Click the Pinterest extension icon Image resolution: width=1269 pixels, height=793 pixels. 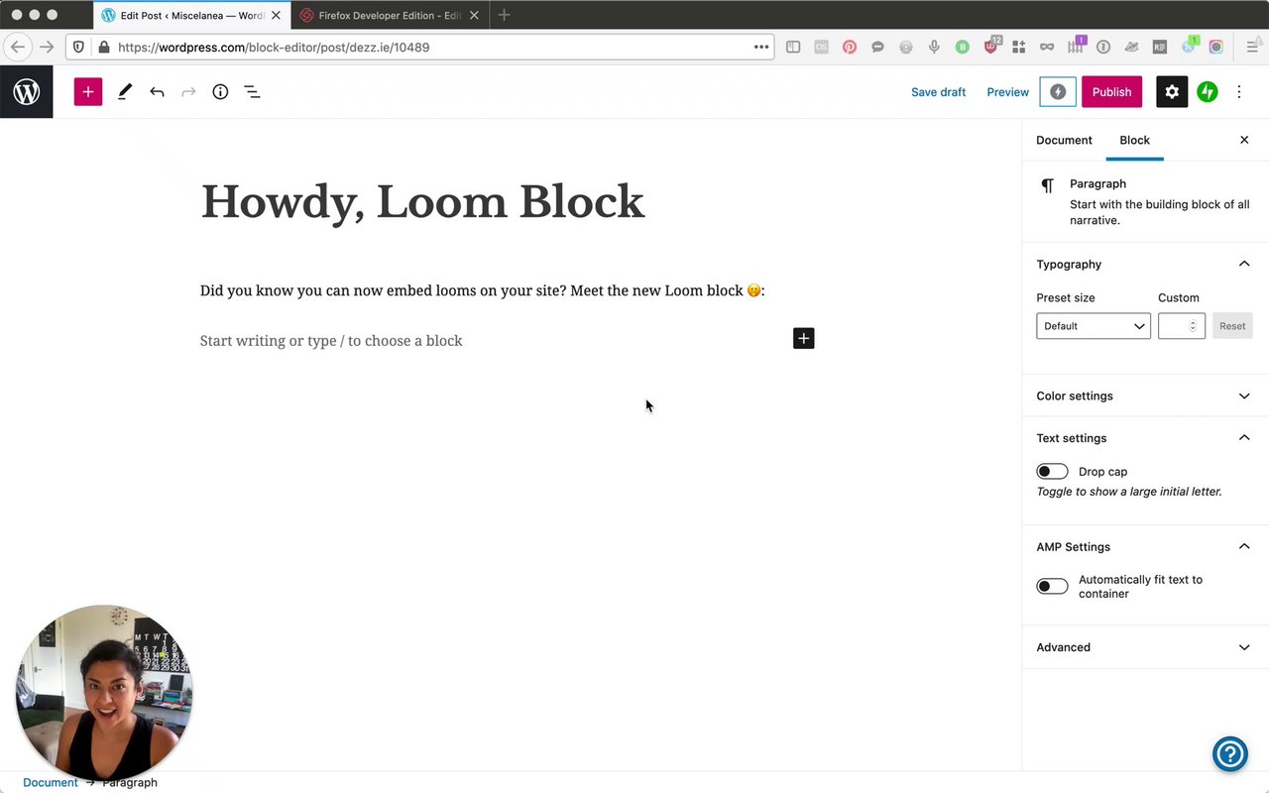(x=850, y=47)
